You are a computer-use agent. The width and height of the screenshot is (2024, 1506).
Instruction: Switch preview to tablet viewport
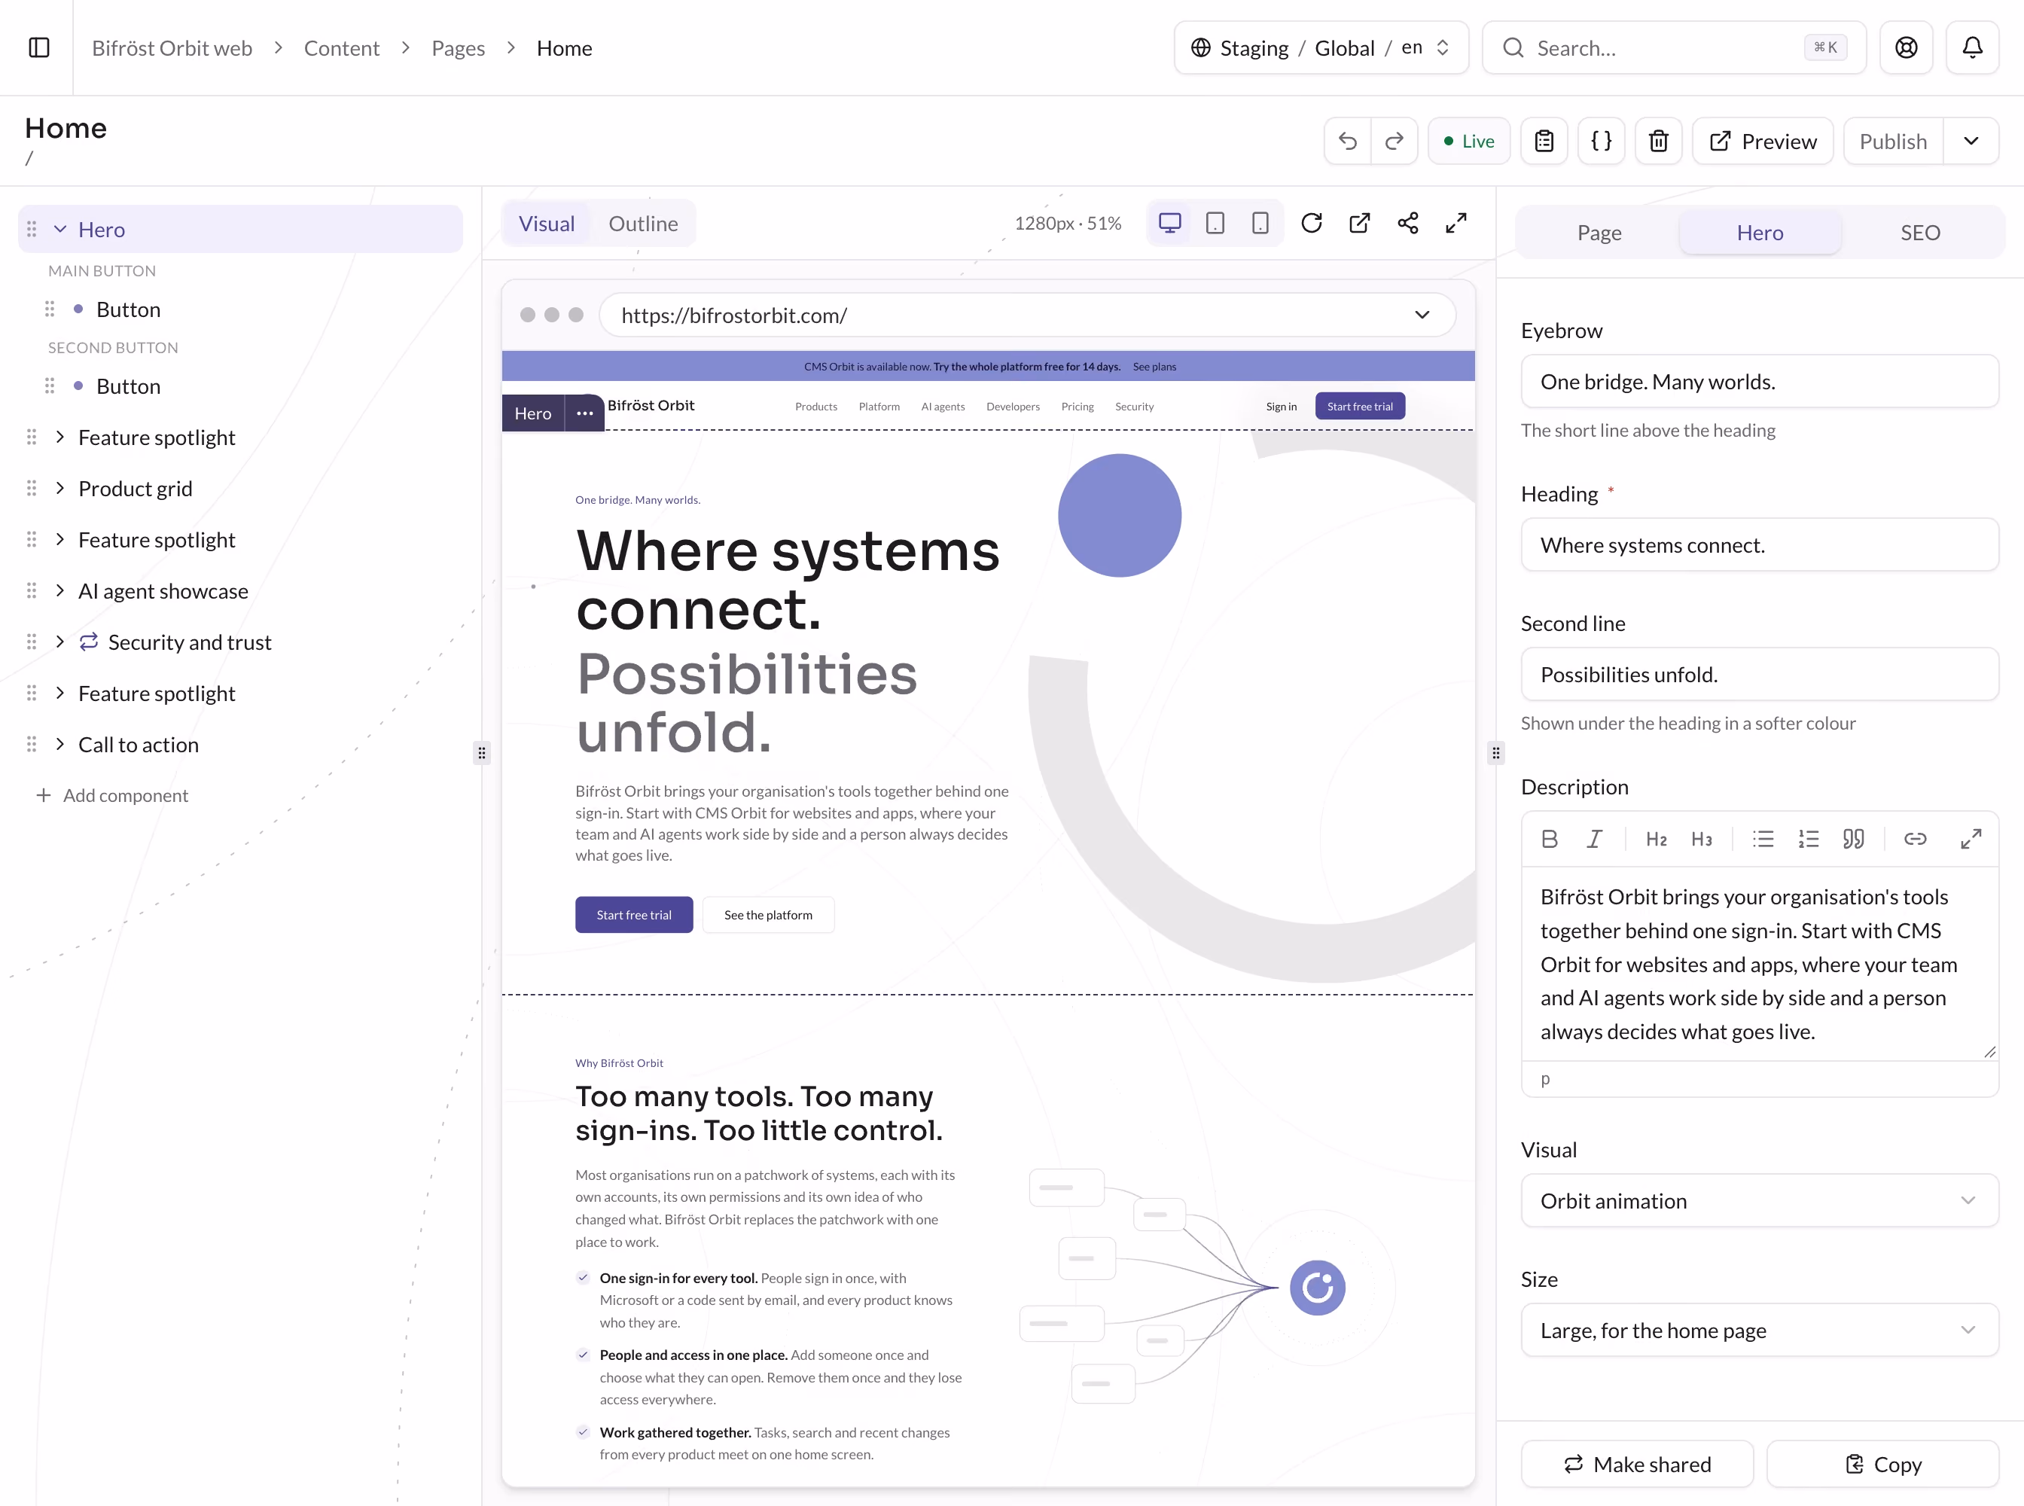1215,224
